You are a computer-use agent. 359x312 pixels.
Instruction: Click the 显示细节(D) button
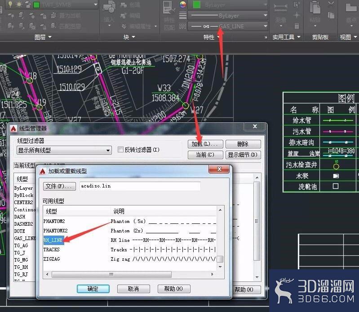coord(243,155)
